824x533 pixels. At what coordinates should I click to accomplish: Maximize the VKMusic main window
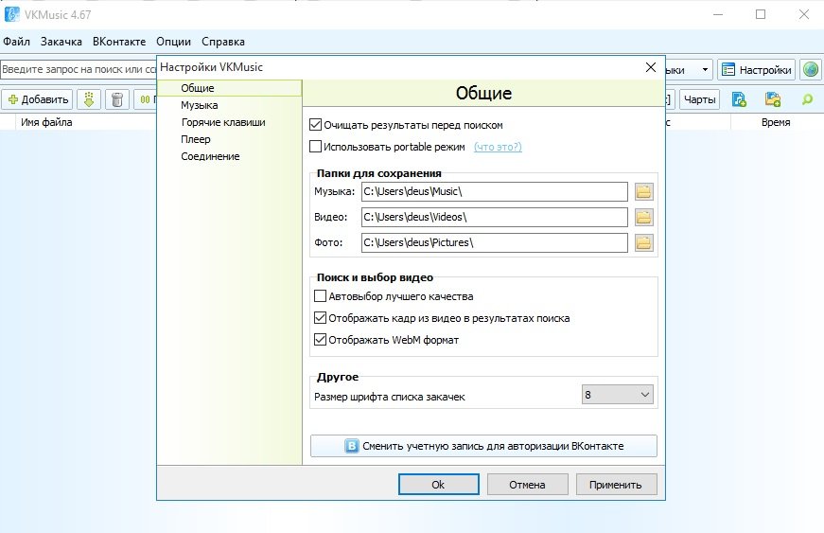pyautogui.click(x=761, y=14)
